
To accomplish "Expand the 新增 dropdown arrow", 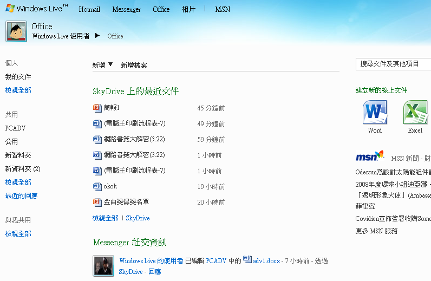I will pos(110,64).
